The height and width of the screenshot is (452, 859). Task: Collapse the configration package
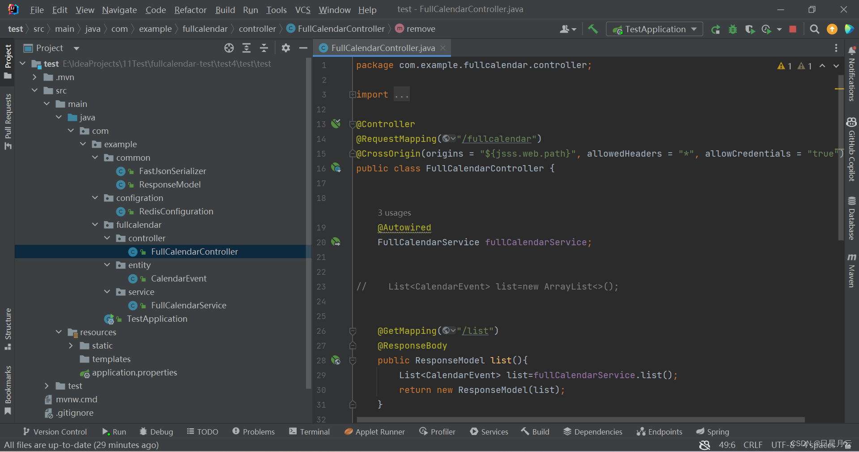click(95, 198)
